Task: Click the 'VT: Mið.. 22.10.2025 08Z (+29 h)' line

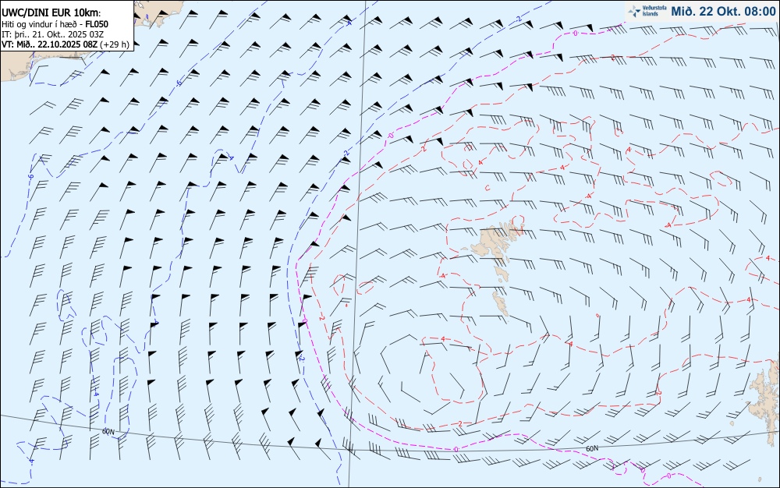Action: (66, 44)
